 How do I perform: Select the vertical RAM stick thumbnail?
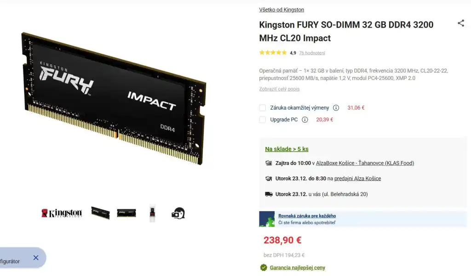point(152,213)
